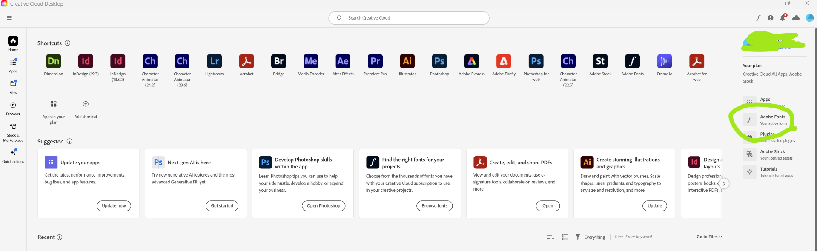The height and width of the screenshot is (251, 817).
Task: Expand the Go to Files dropdown
Action: 709,237
